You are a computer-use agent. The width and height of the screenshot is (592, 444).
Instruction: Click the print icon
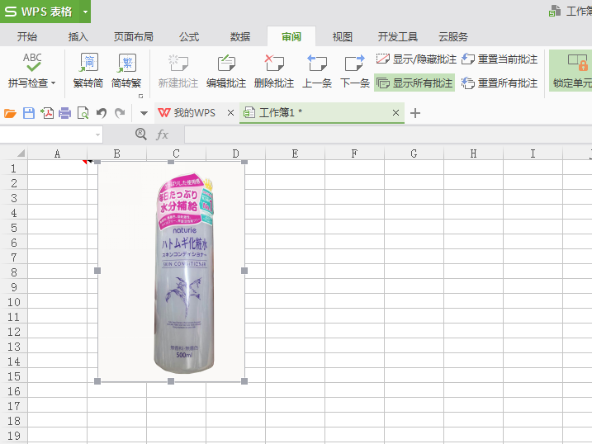65,113
